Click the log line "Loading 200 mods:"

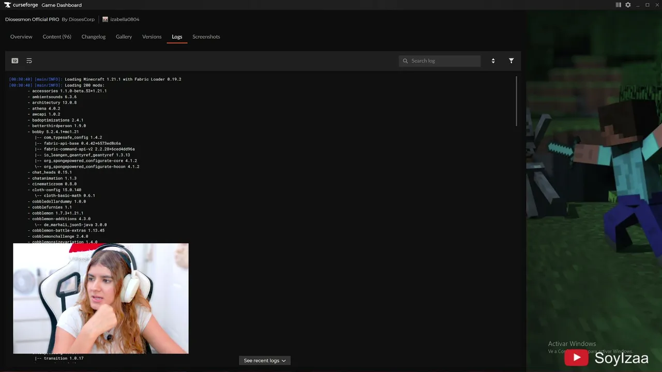84,85
